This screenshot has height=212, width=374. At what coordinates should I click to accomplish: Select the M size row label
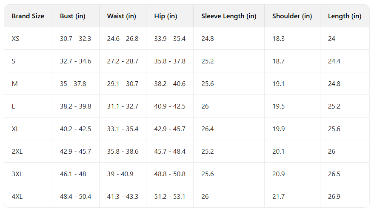pyautogui.click(x=14, y=84)
